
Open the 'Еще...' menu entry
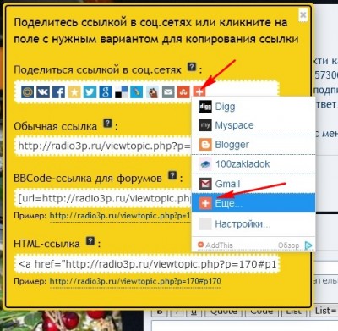pos(253,203)
